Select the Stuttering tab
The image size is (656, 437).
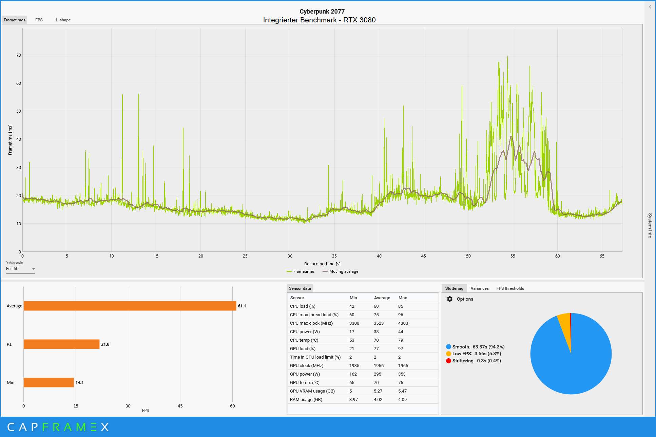pos(454,288)
